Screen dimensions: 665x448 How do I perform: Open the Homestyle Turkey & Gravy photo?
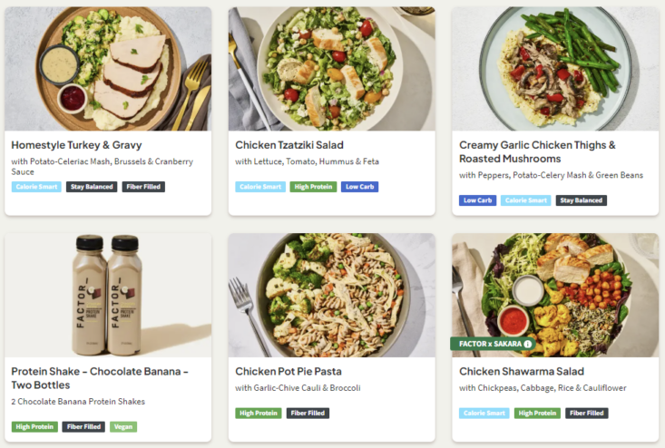[x=108, y=69]
